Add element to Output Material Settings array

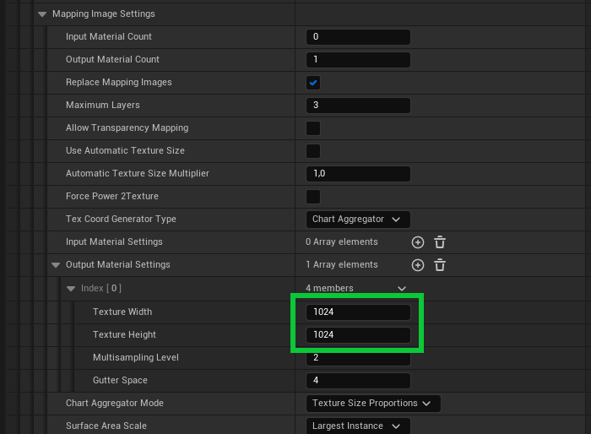417,265
